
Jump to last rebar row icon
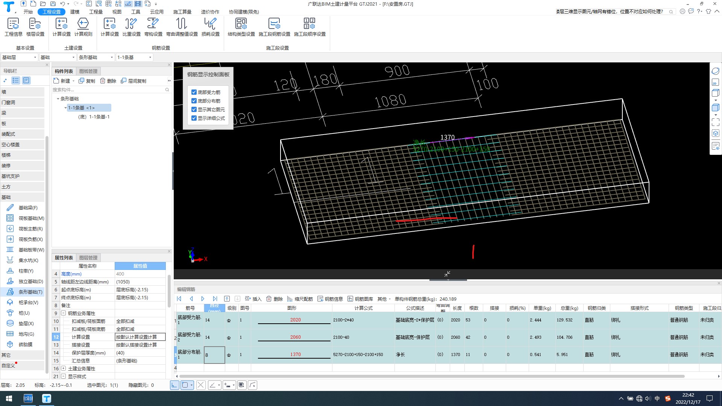tap(215, 299)
